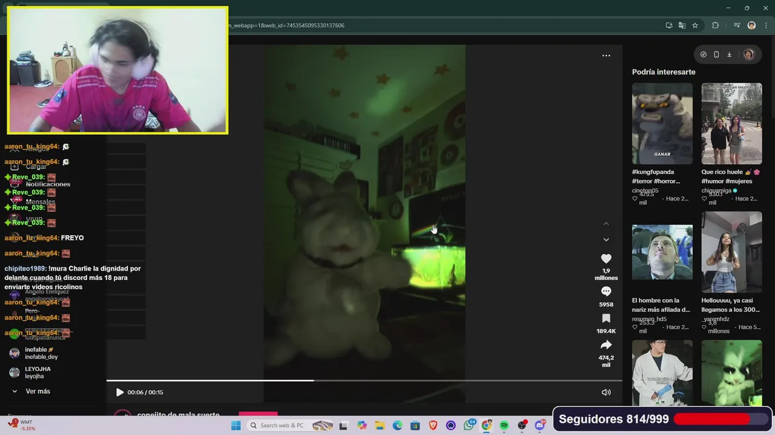Open Copilot from the taskbar
Viewport: 775px width, 435px height.
[362, 425]
